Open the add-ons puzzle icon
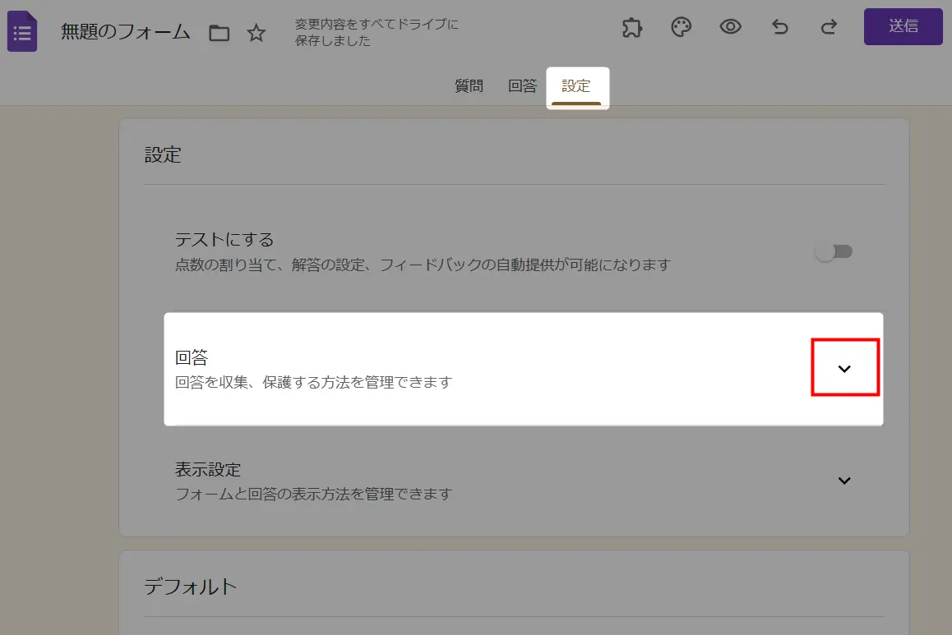952x635 pixels. [x=632, y=27]
